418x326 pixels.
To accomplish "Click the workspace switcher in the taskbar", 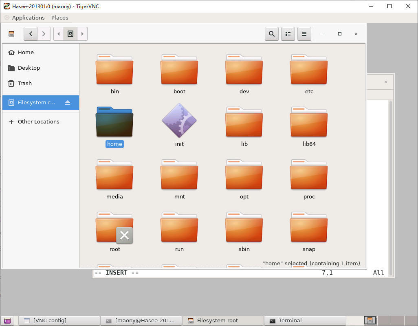I will [x=370, y=320].
